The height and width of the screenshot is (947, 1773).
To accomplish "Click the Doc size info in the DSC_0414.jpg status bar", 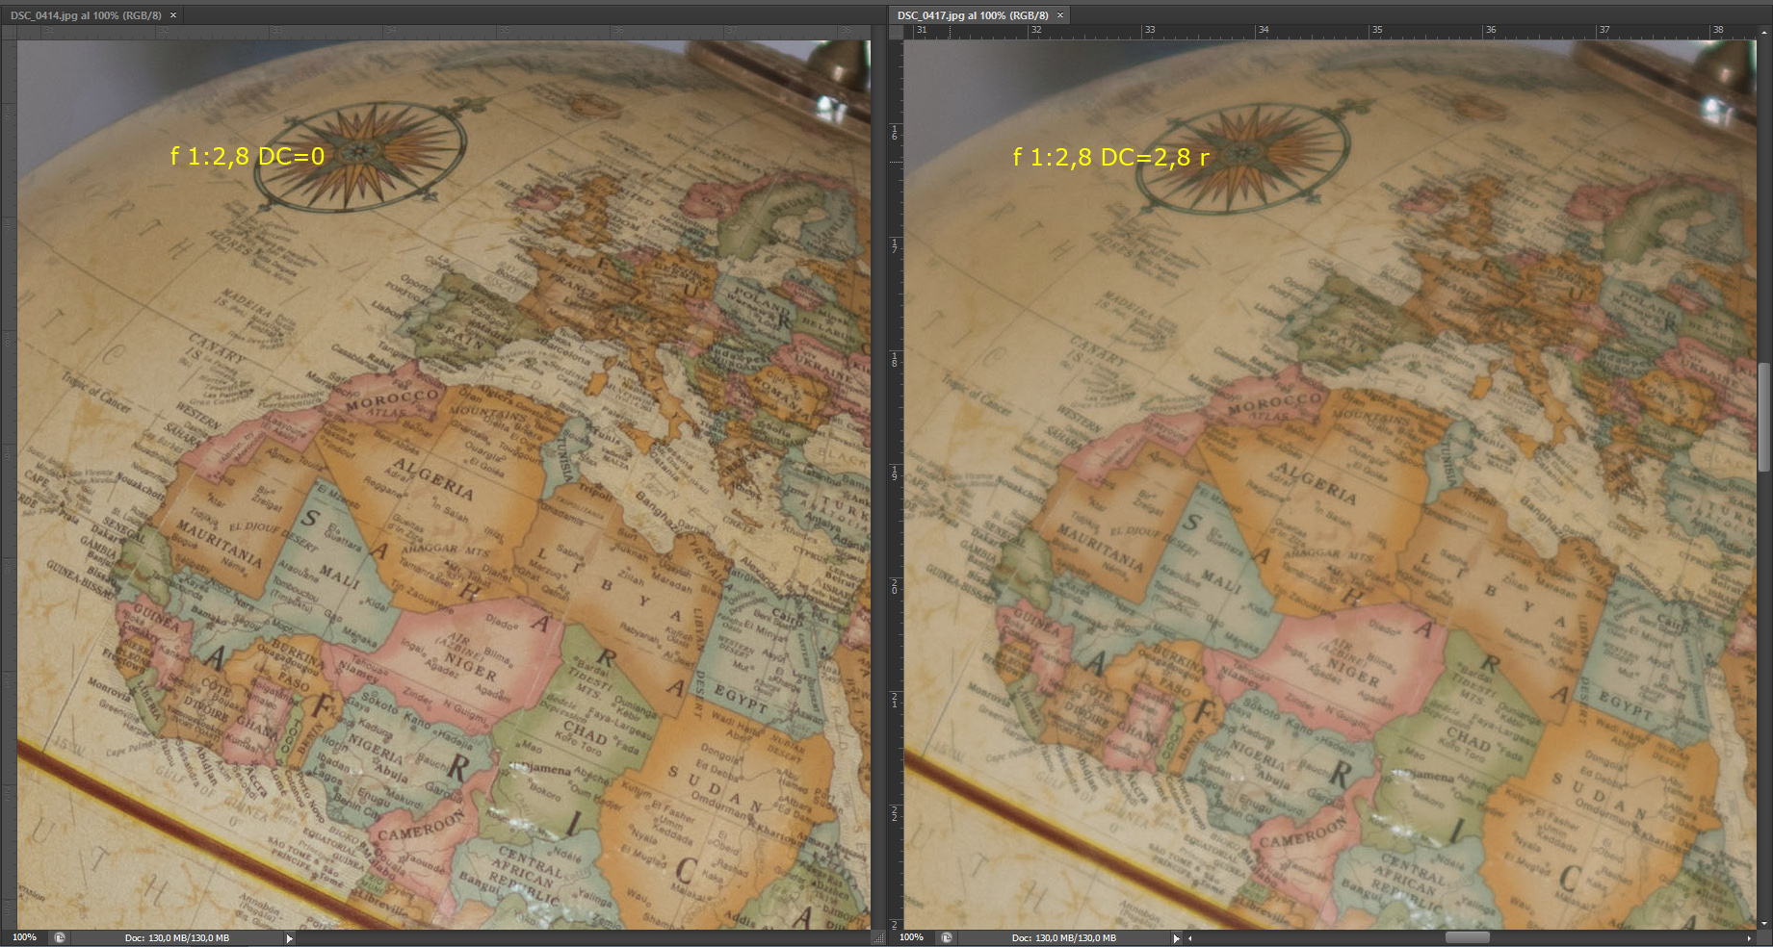I will (x=177, y=937).
